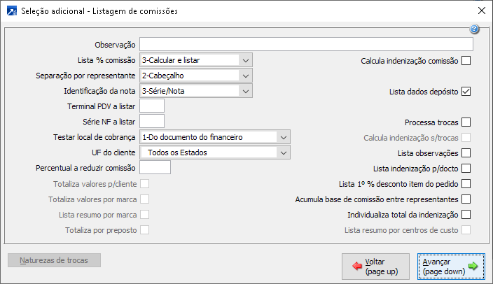The height and width of the screenshot is (284, 493).
Task: Open UF do cliente state selector
Action: [283, 152]
